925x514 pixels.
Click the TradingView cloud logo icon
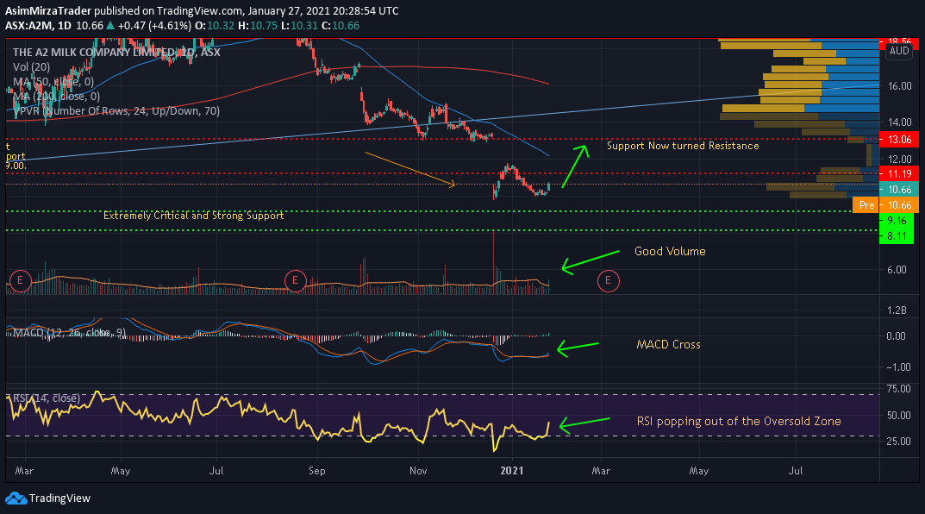tap(16, 498)
